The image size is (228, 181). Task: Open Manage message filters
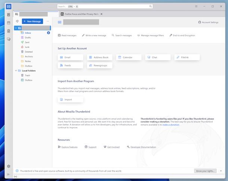151,35
